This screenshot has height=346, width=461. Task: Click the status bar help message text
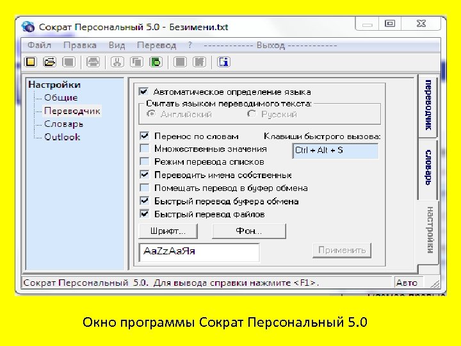click(171, 283)
